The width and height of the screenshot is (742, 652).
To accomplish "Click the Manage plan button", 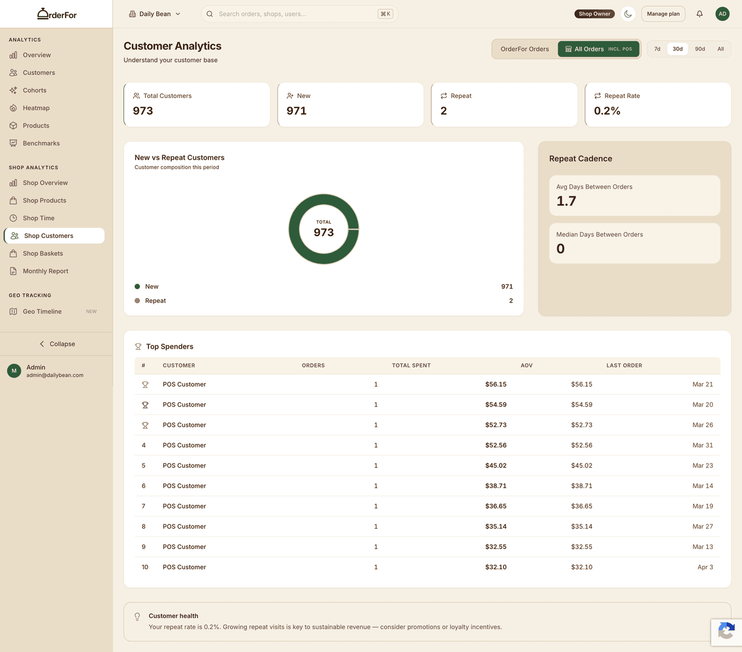I will (663, 14).
